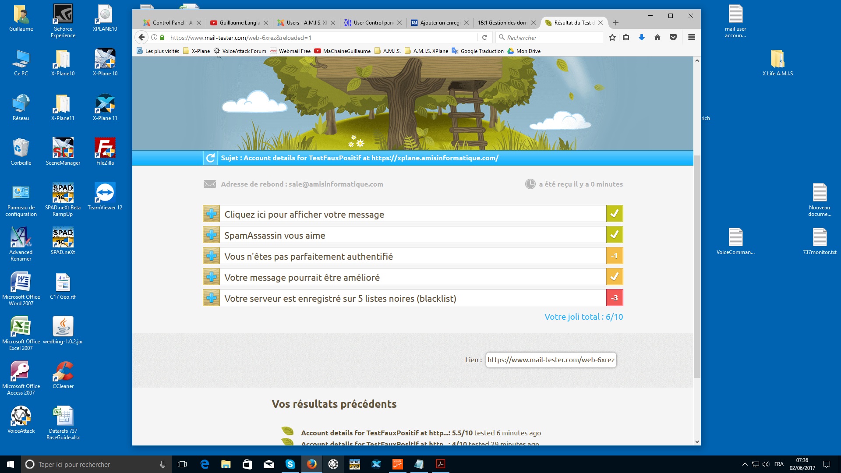This screenshot has height=473, width=841.
Task: Expand 'Votre message pourrait être amélioré' row
Action: pyautogui.click(x=211, y=277)
